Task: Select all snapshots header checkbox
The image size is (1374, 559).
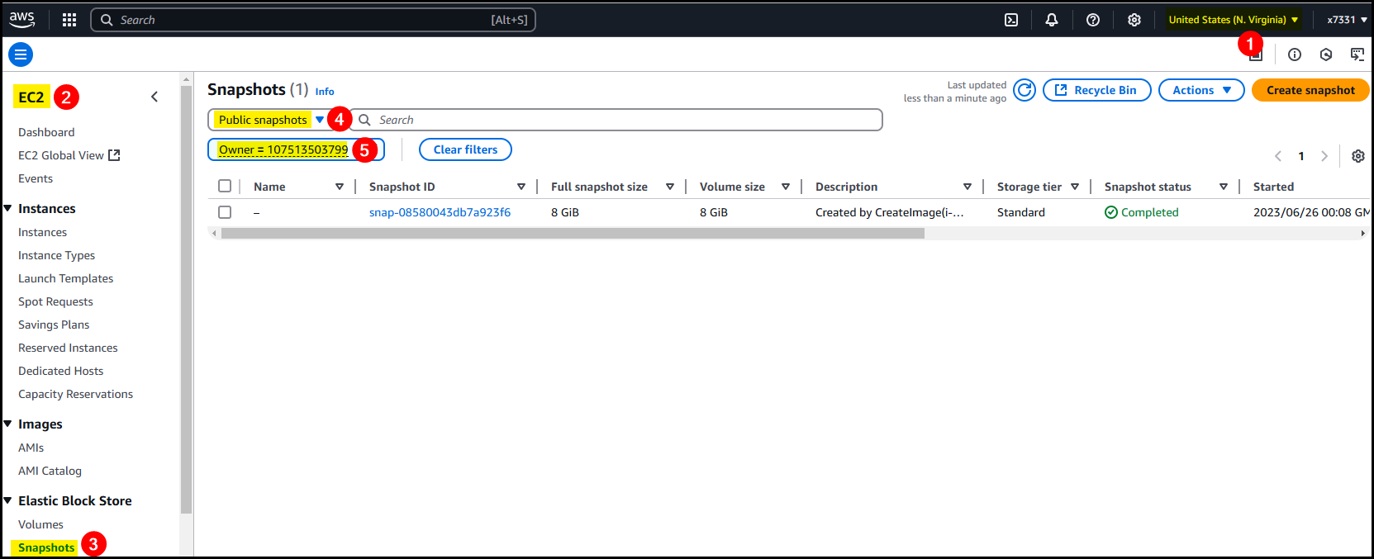Action: tap(225, 186)
